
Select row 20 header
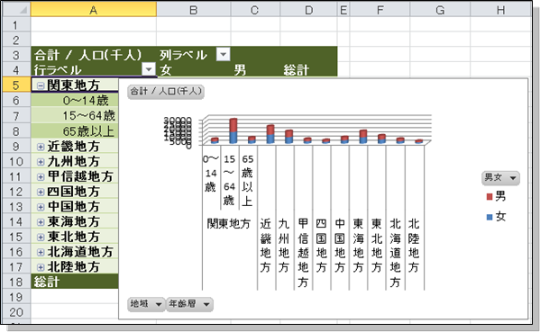pos(16,312)
